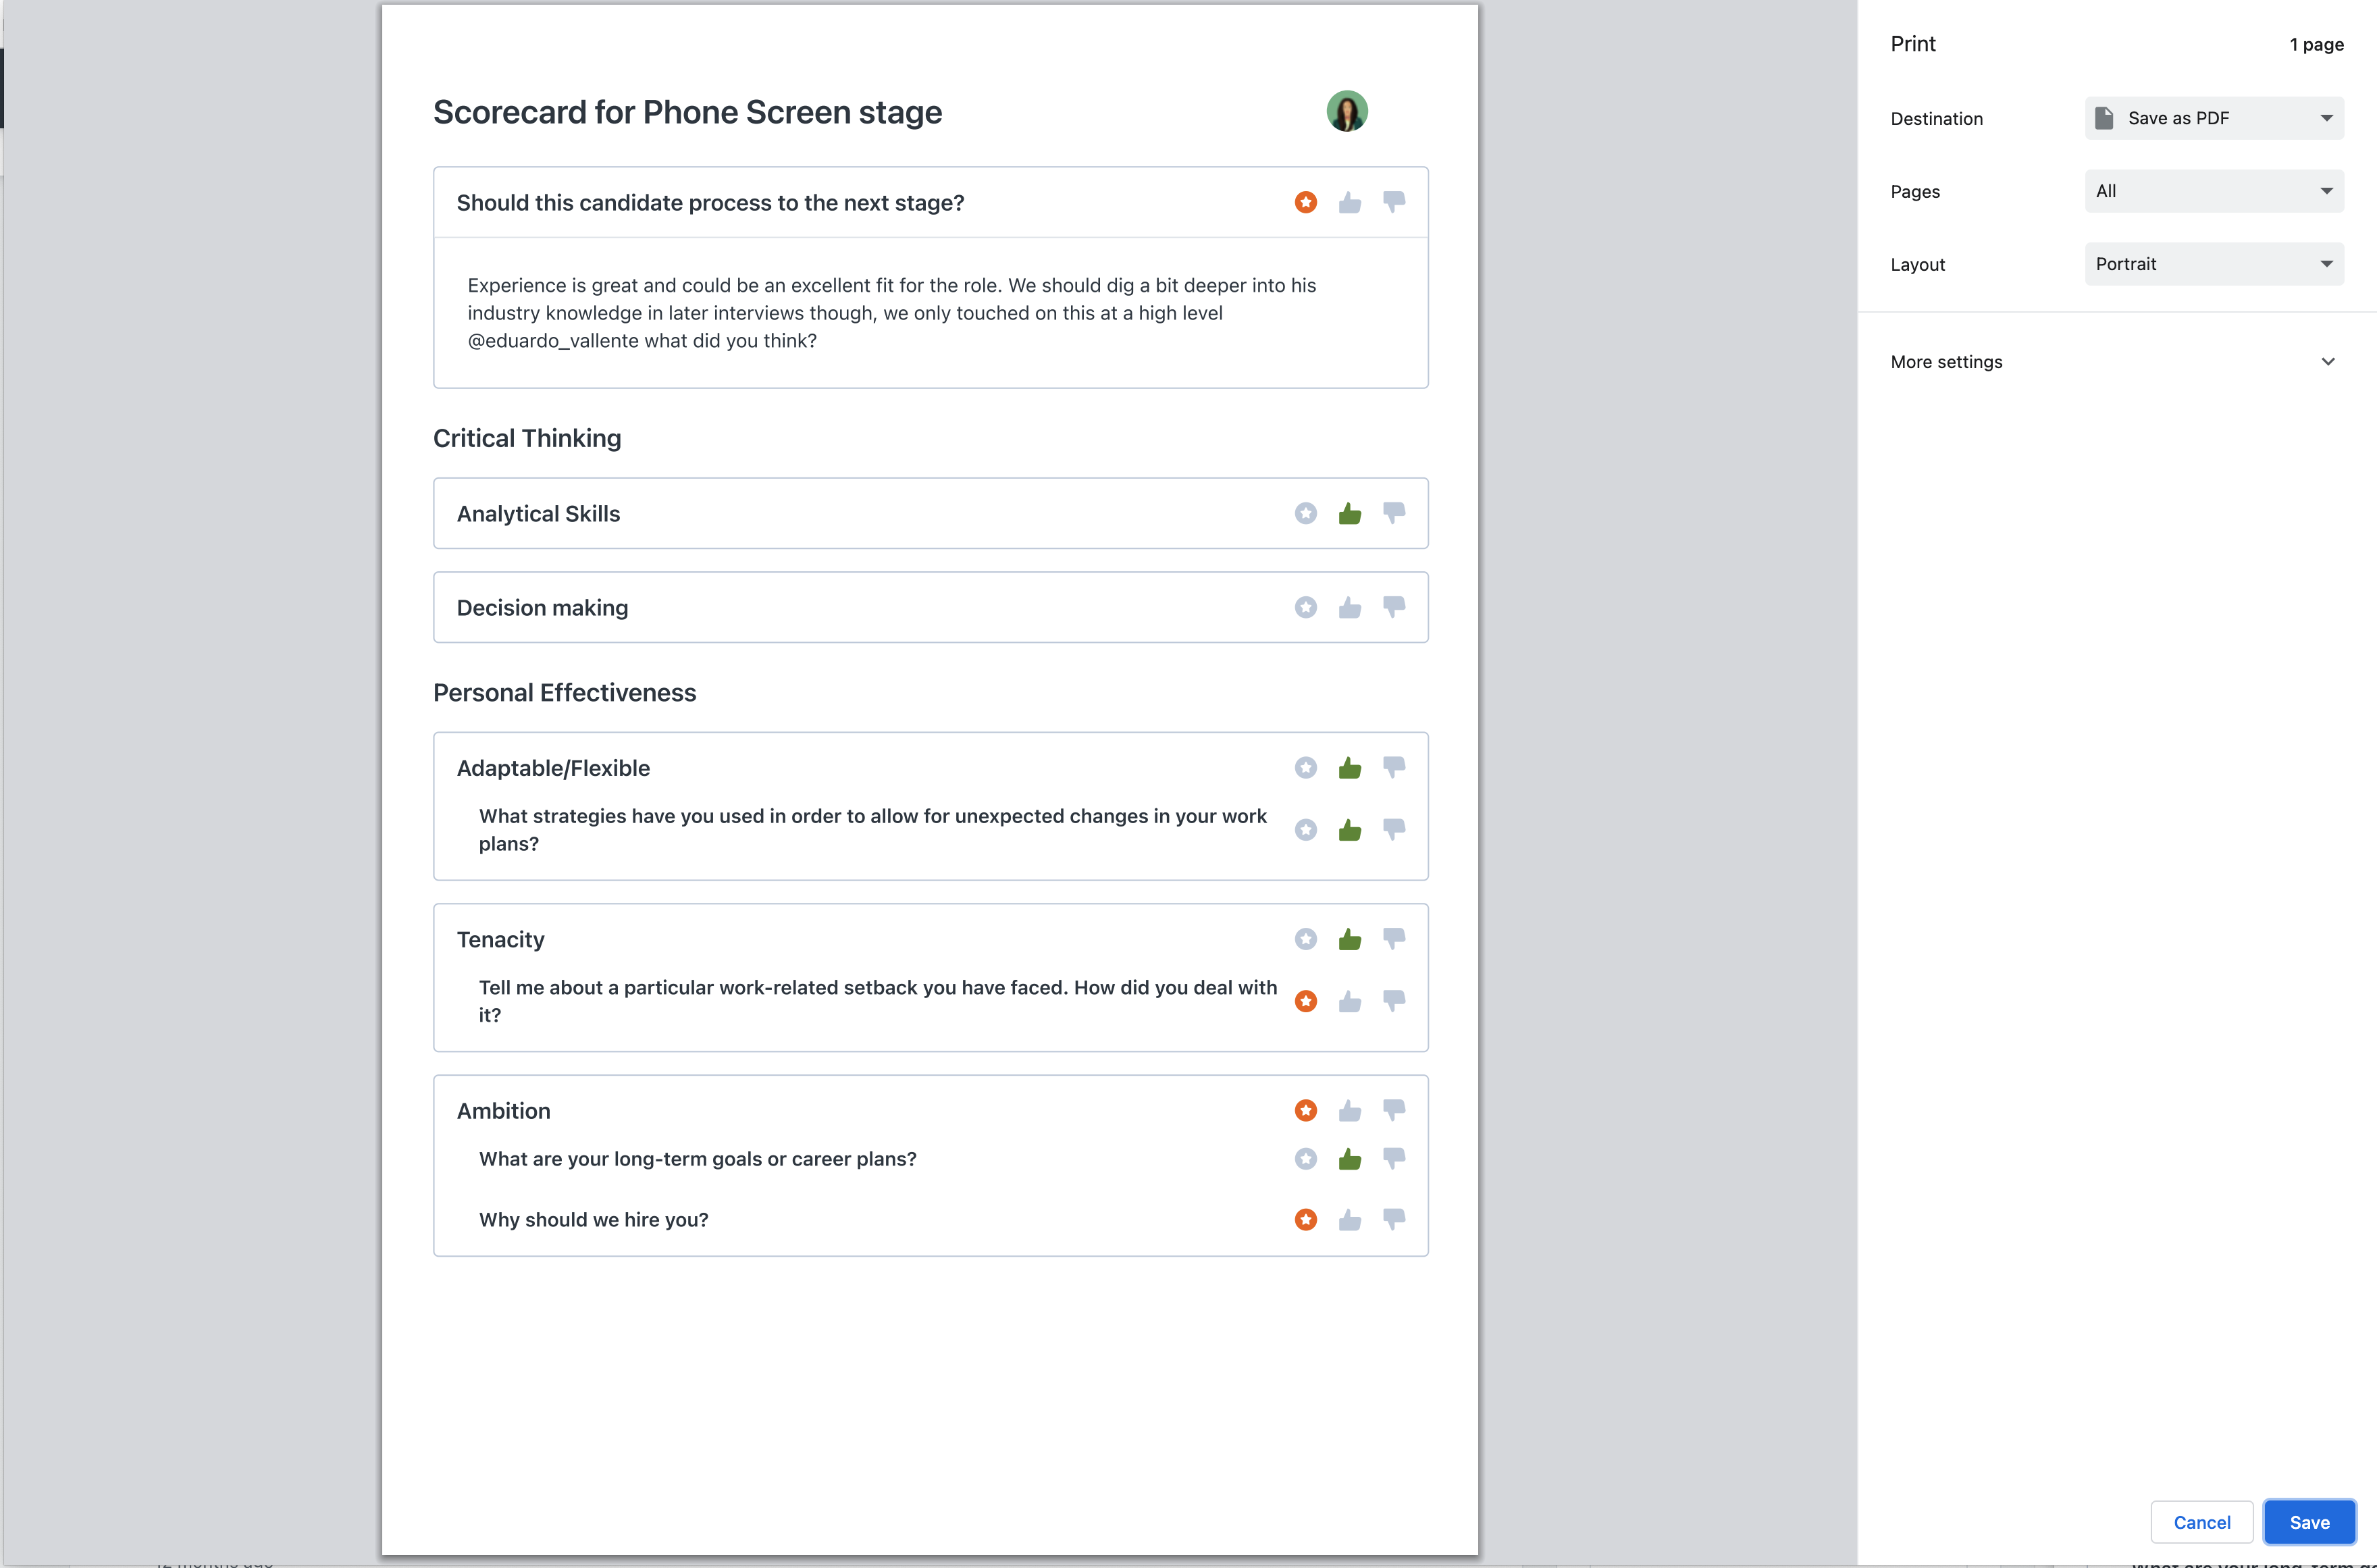Star the 'What strategies have you used' question
This screenshot has width=2377, height=1568.
point(1305,829)
